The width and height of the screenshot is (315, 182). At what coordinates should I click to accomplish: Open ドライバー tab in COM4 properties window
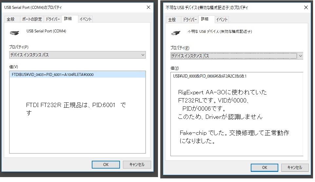pos(53,19)
